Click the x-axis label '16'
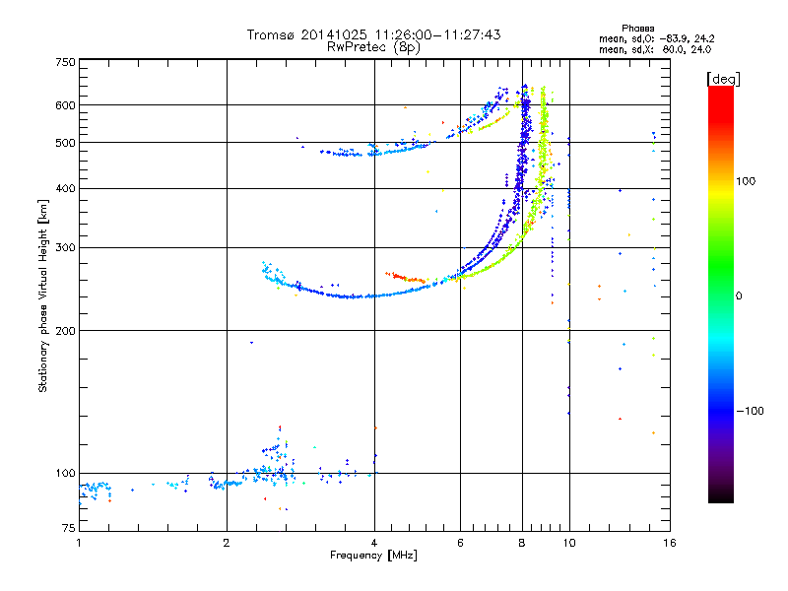 coord(670,543)
